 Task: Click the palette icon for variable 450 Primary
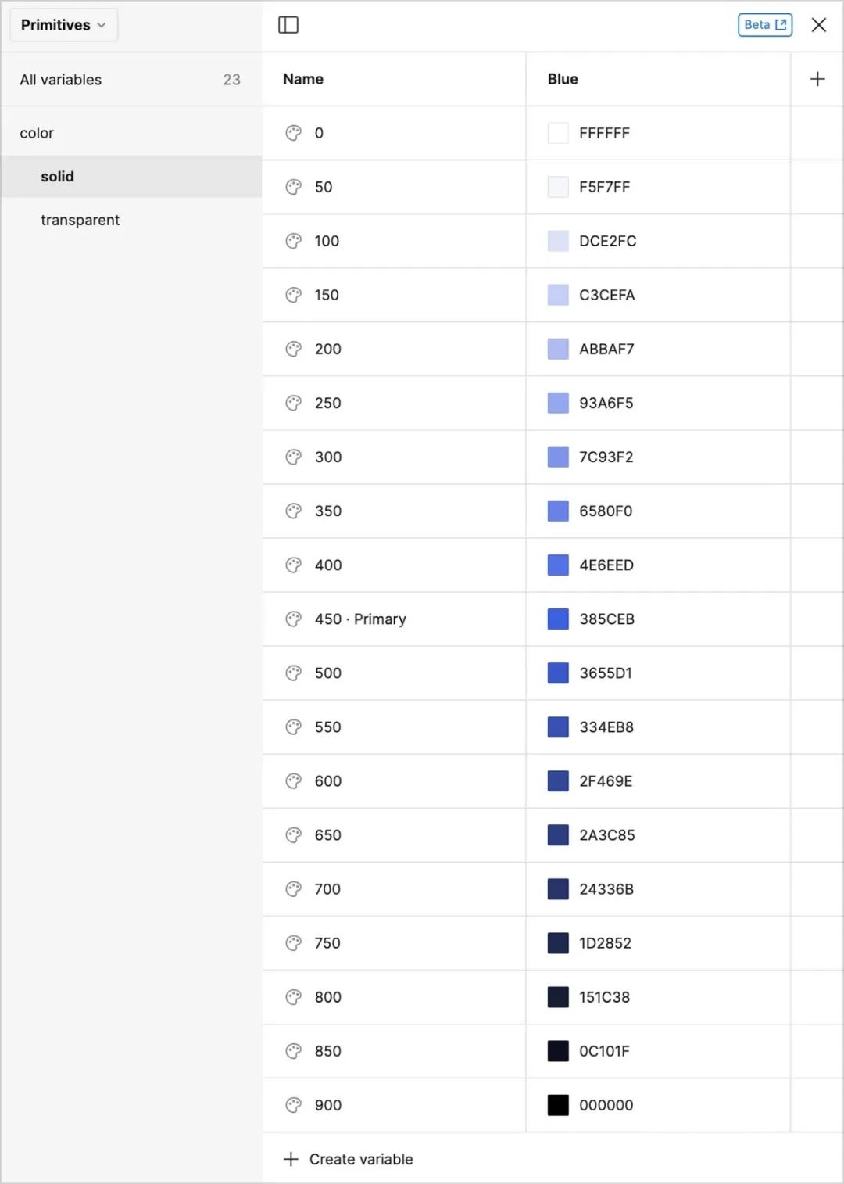click(294, 619)
